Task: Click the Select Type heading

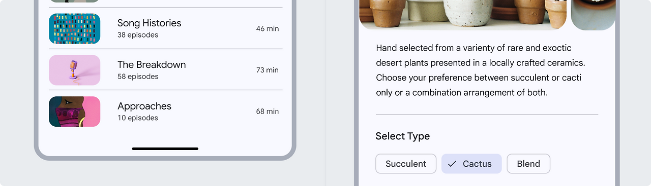Action: [403, 136]
